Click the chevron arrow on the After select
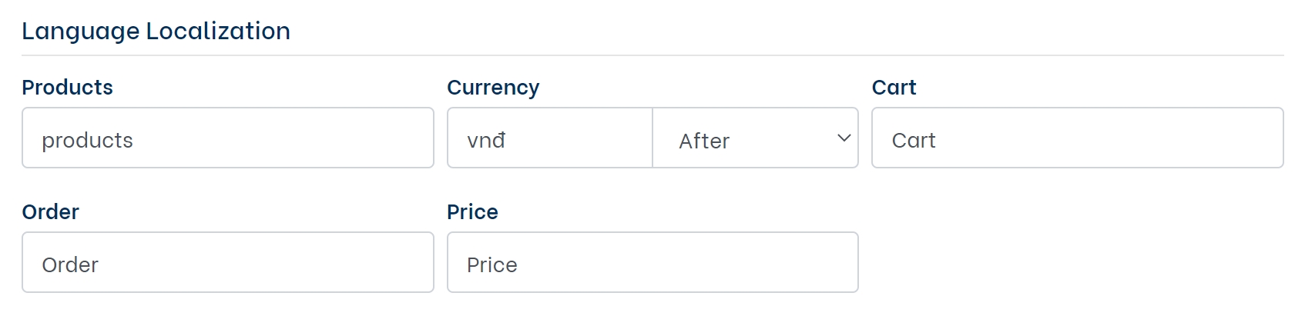Viewport: 1305px width, 316px height. coord(844,138)
